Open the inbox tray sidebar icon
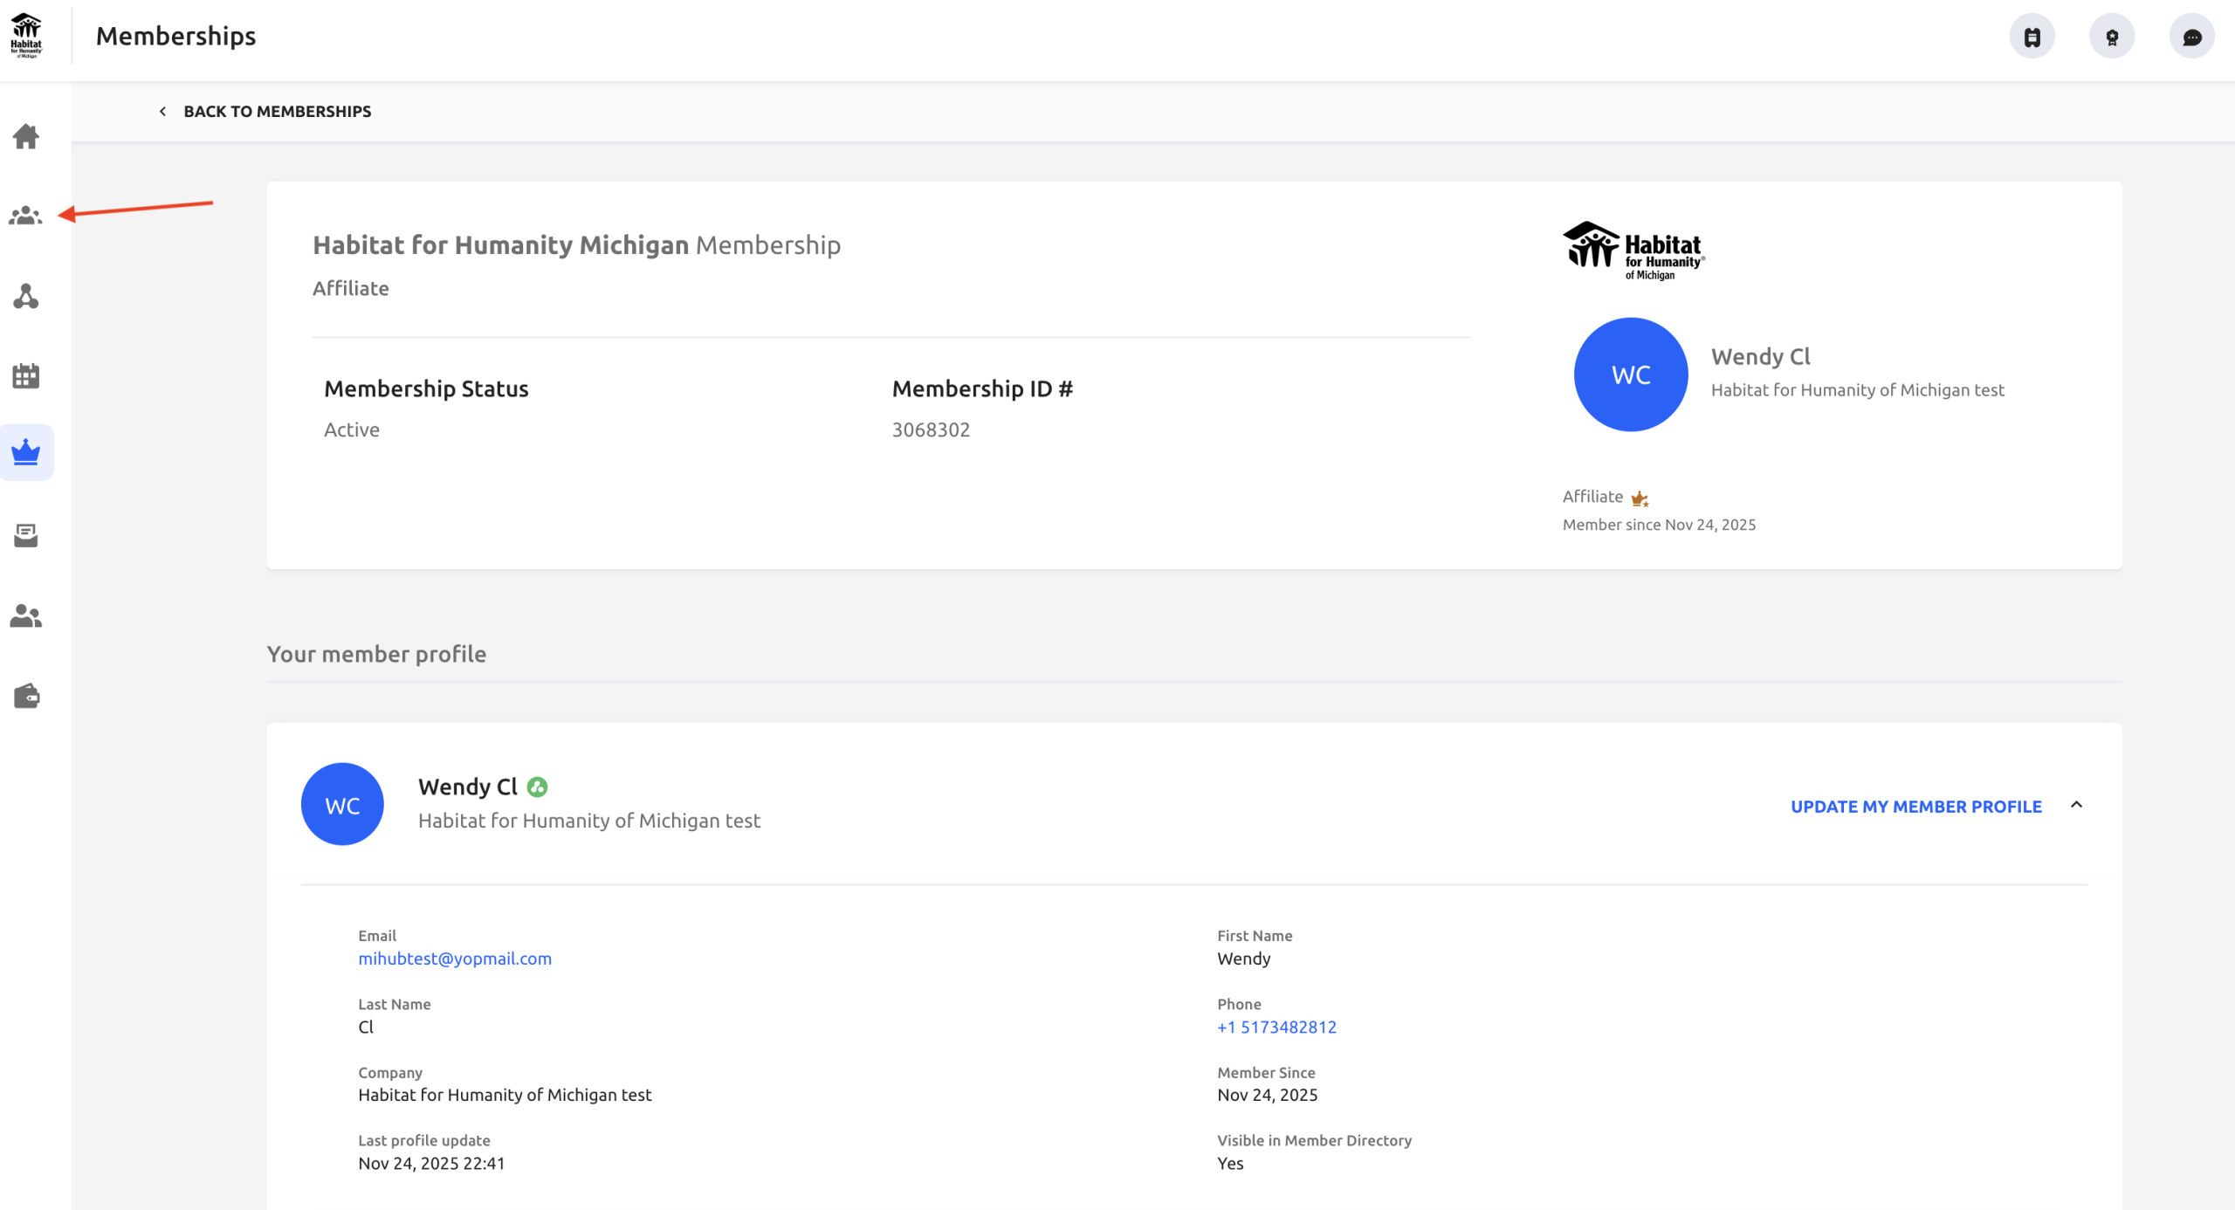This screenshot has height=1210, width=2235. coord(26,535)
